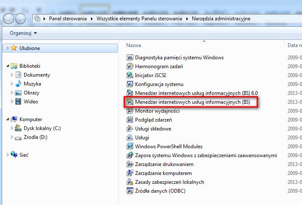Collapse the Biblioteki tree node
The image size is (302, 205).
(8, 66)
